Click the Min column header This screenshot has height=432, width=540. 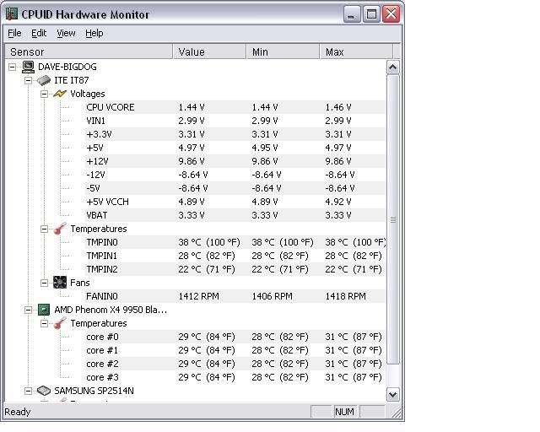click(283, 51)
